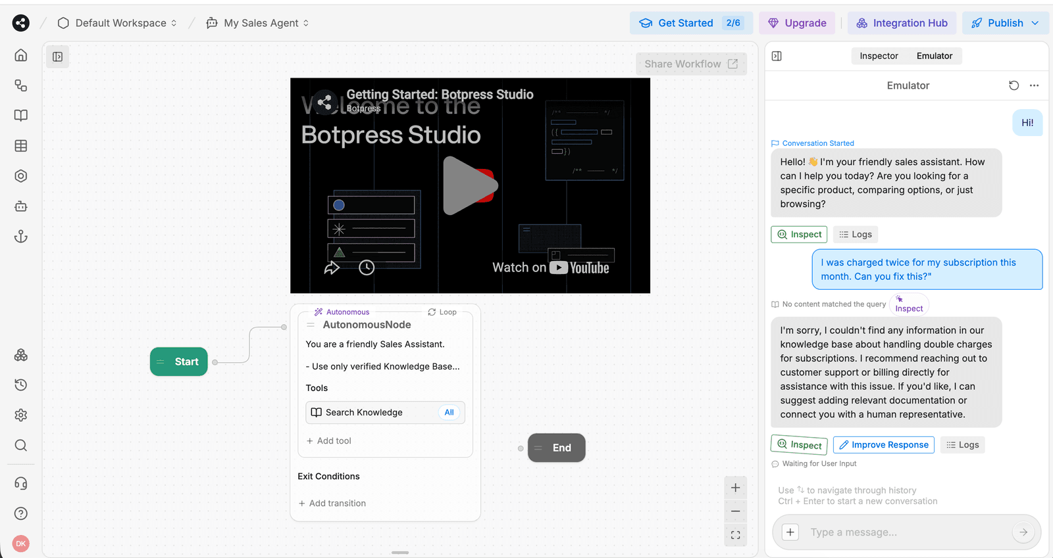
Task: Click the magnifier search icon in sidebar
Action: click(21, 446)
